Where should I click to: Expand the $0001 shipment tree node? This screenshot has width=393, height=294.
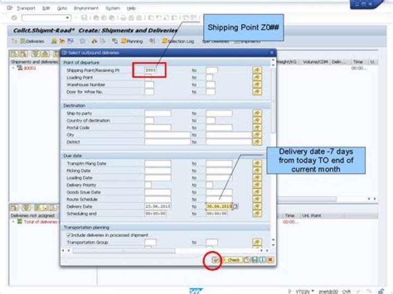pos(13,68)
